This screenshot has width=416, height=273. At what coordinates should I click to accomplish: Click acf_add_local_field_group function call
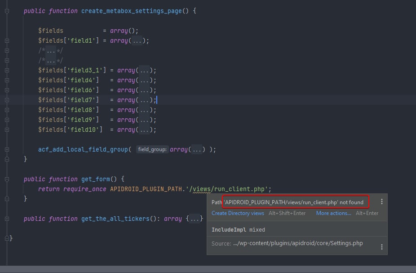point(83,149)
